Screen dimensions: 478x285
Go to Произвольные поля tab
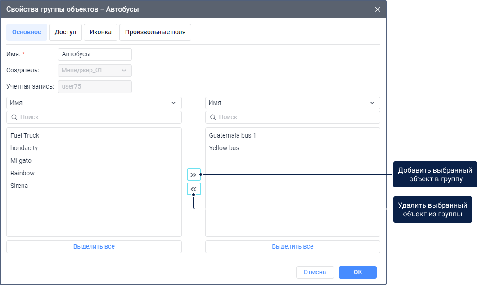click(155, 32)
